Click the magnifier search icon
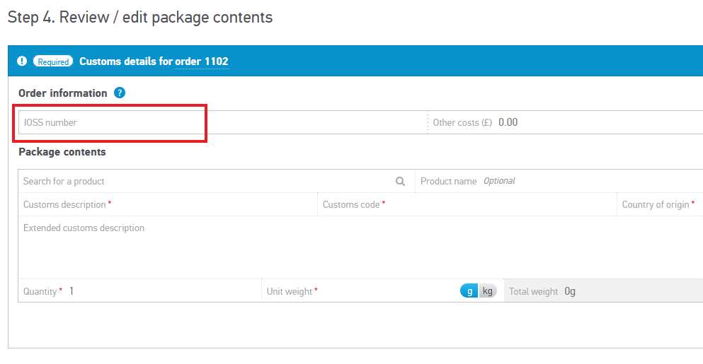The width and height of the screenshot is (703, 364). click(400, 181)
